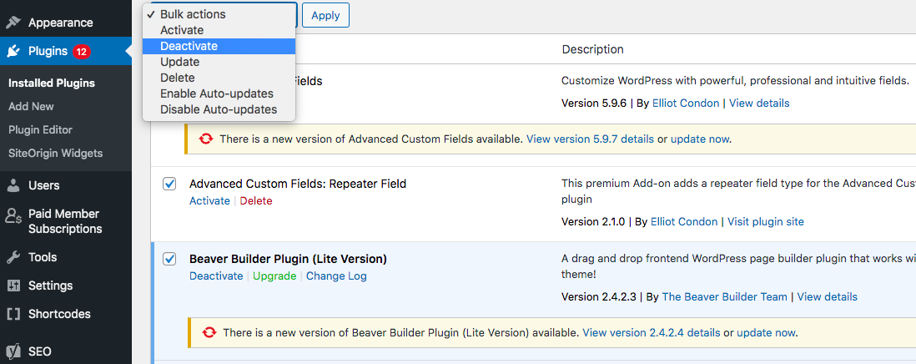Click the Tools wrench icon

pos(13,257)
